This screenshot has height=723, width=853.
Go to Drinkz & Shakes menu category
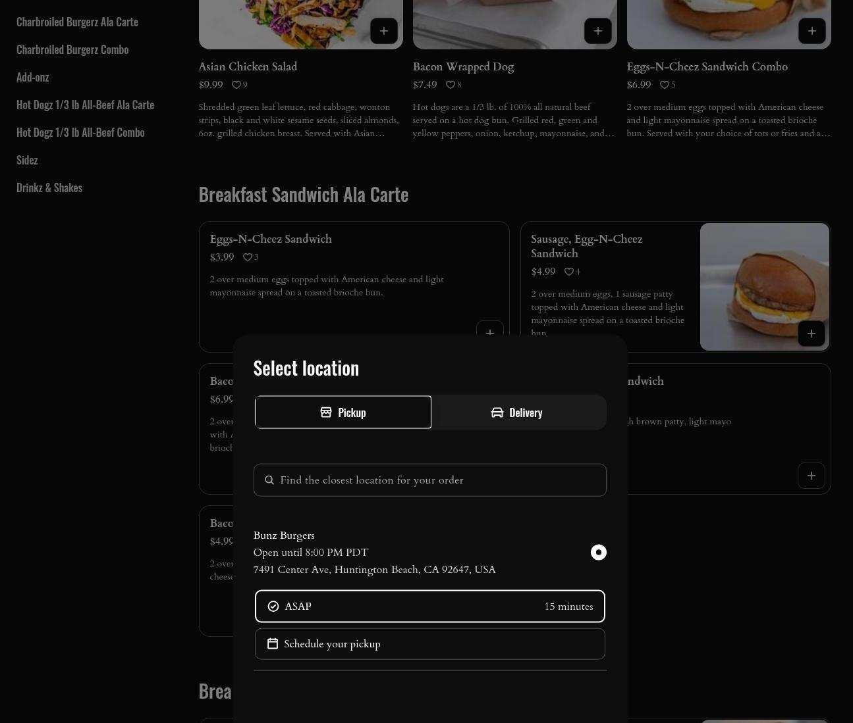(x=49, y=187)
